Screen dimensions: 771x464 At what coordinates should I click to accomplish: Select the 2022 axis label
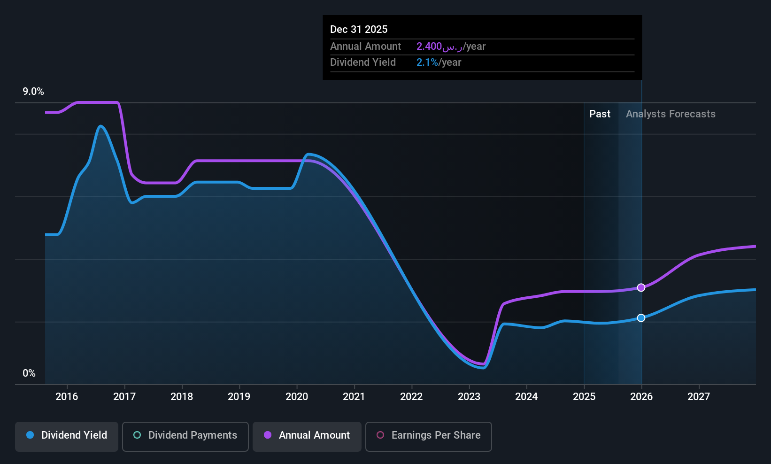click(411, 397)
